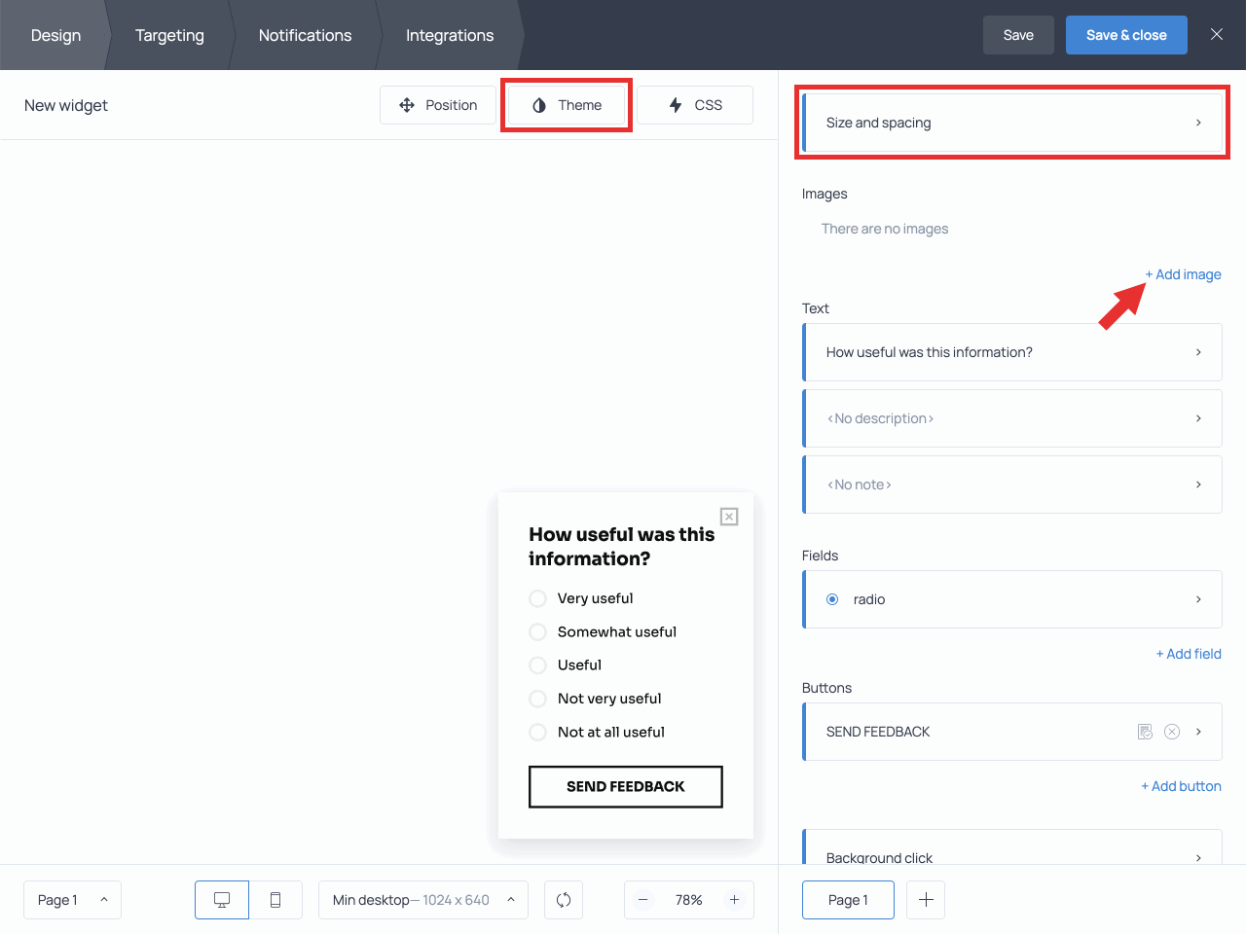Open the Page 1 selector dropdown
The height and width of the screenshot is (934, 1246).
click(72, 900)
